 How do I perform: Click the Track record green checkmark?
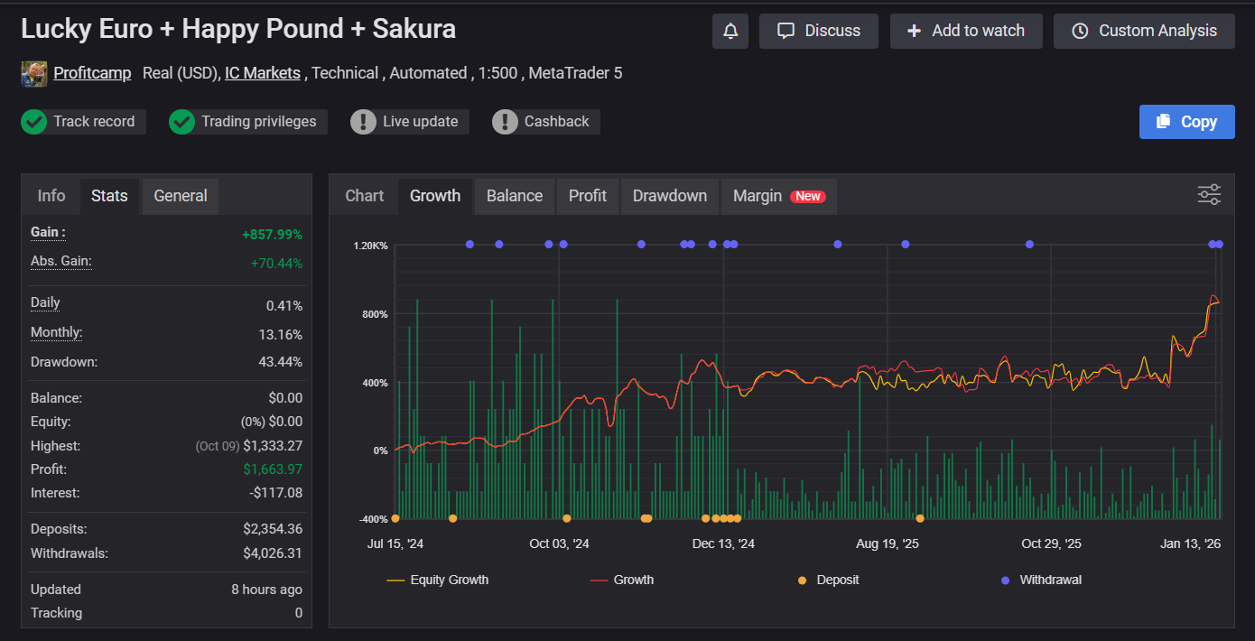point(34,122)
